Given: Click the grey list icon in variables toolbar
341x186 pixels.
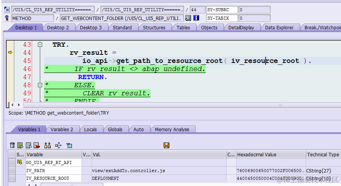Looking at the screenshot, I should pos(29,145).
